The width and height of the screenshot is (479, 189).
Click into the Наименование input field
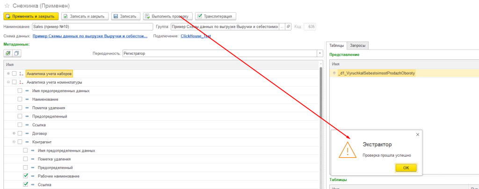tap(93, 27)
